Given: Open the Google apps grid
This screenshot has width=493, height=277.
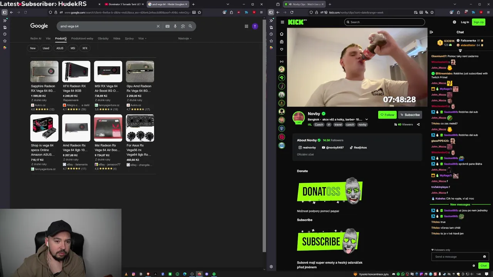Looking at the screenshot, I should click(246, 26).
